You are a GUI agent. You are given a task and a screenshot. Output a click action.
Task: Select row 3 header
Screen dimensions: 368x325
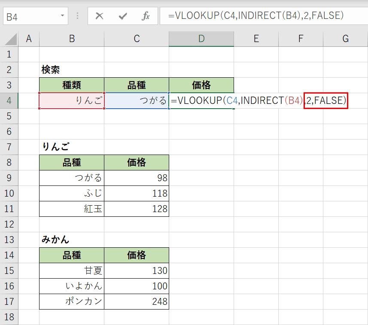(x=9, y=85)
